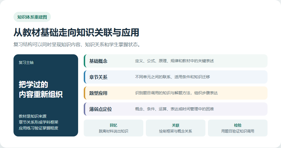This screenshot has width=281, height=148.
Task: Click the description 概念、条件、运算、表达或时间管理中的困难
Action: point(175,109)
